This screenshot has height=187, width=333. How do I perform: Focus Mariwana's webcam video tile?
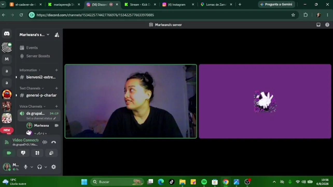131,101
